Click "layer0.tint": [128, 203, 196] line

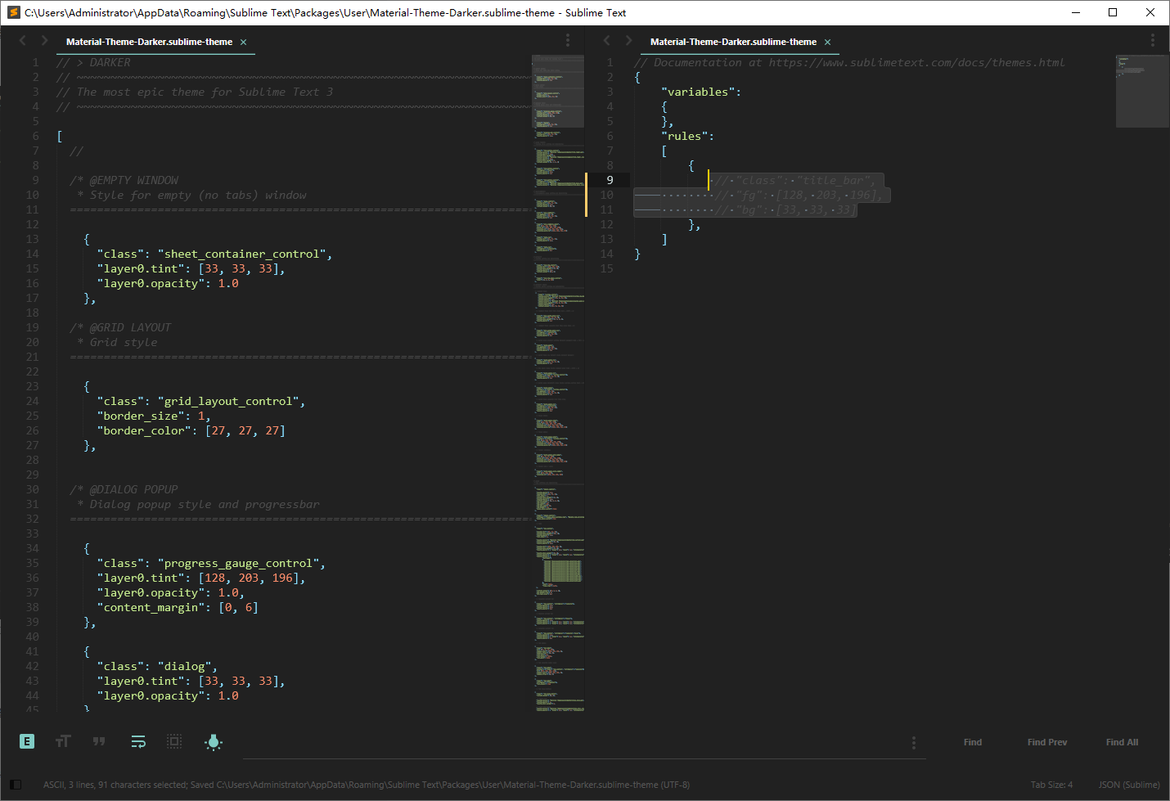click(201, 578)
